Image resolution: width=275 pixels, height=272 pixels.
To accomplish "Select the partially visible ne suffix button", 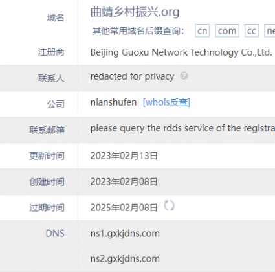I will (270, 31).
